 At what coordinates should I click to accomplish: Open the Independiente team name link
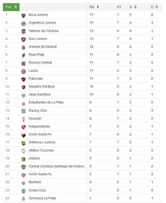pyautogui.click(x=39, y=126)
